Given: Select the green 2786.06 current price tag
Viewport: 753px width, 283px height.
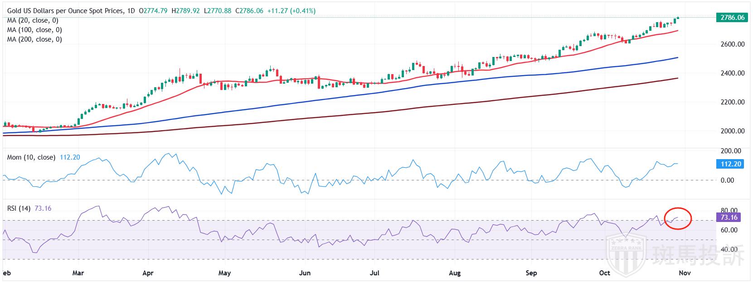Looking at the screenshot, I should (x=730, y=18).
